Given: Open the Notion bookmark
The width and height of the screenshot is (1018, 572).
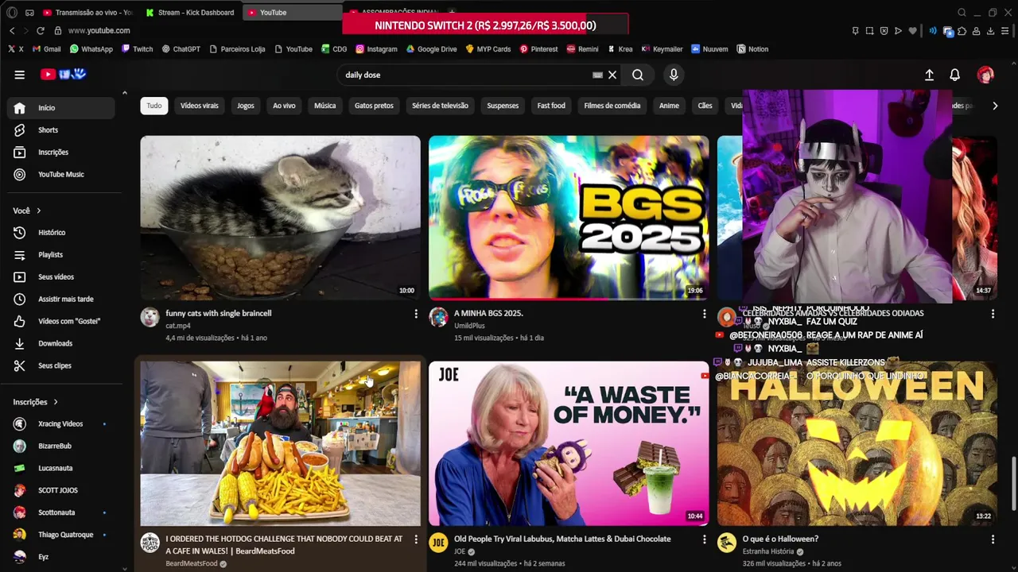Looking at the screenshot, I should 752,49.
